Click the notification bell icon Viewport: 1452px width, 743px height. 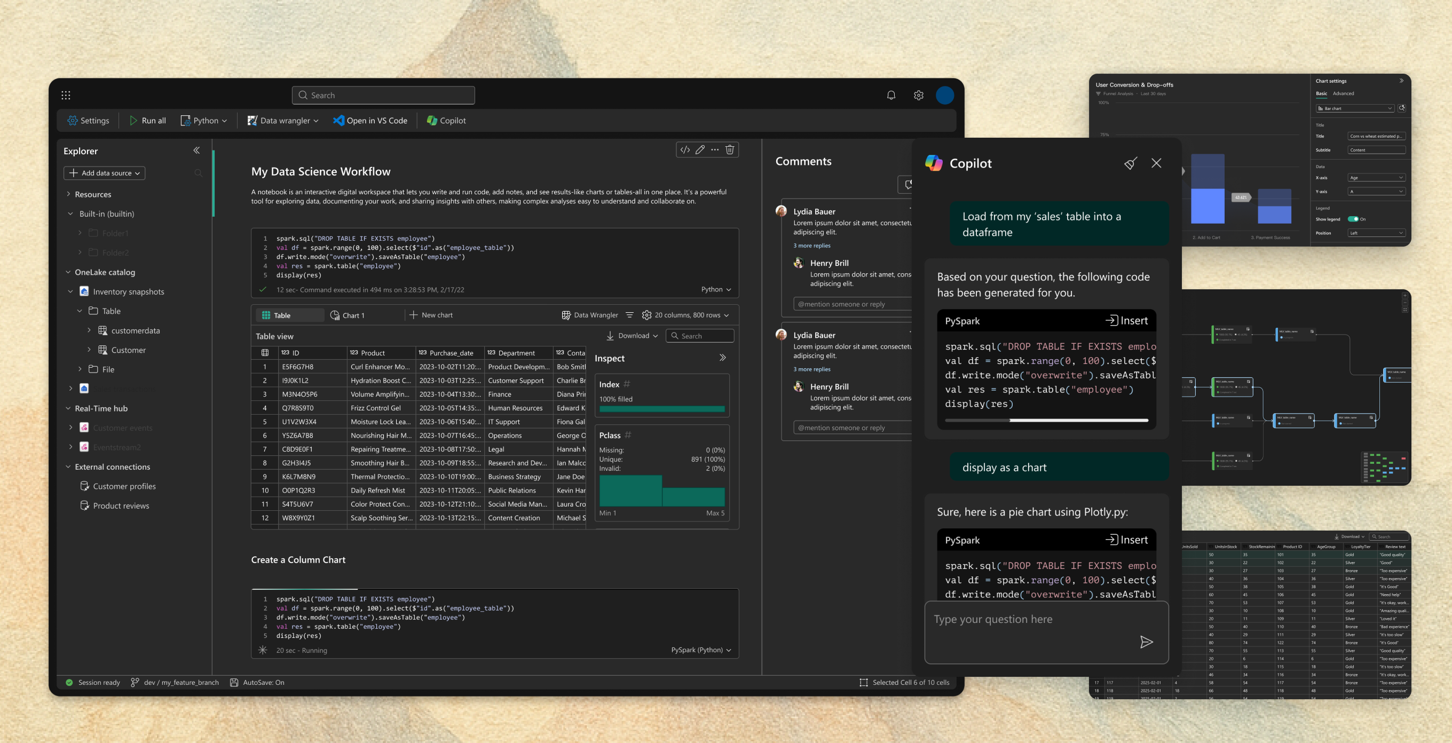coord(890,95)
